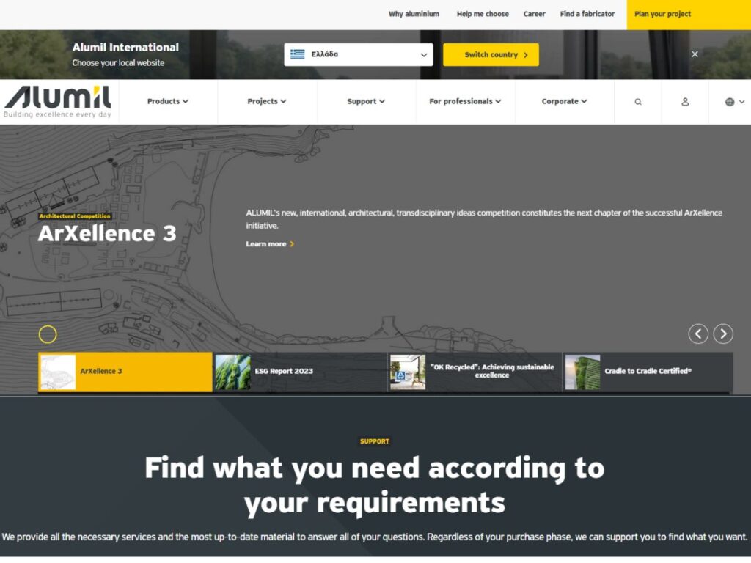The width and height of the screenshot is (751, 563).
Task: Click Learn more about ArXellence 3
Action: click(x=270, y=244)
